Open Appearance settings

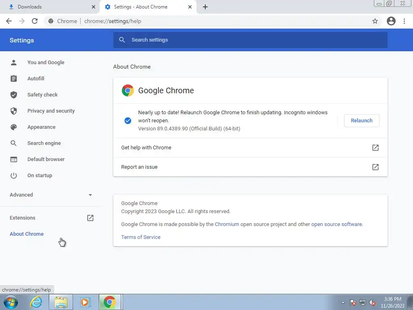point(41,127)
